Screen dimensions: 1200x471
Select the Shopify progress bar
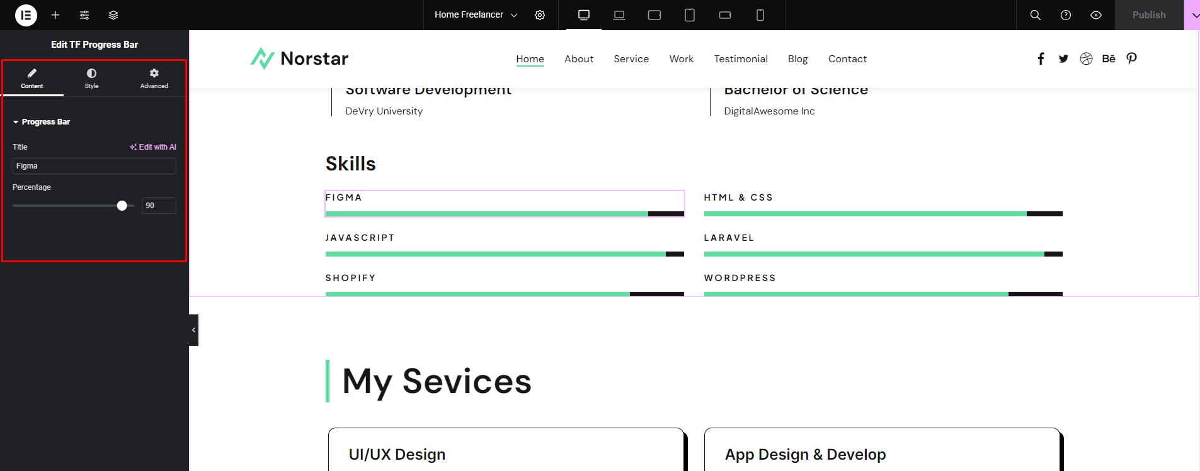(x=505, y=284)
